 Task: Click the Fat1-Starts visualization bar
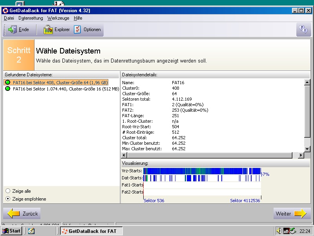tap(202, 185)
